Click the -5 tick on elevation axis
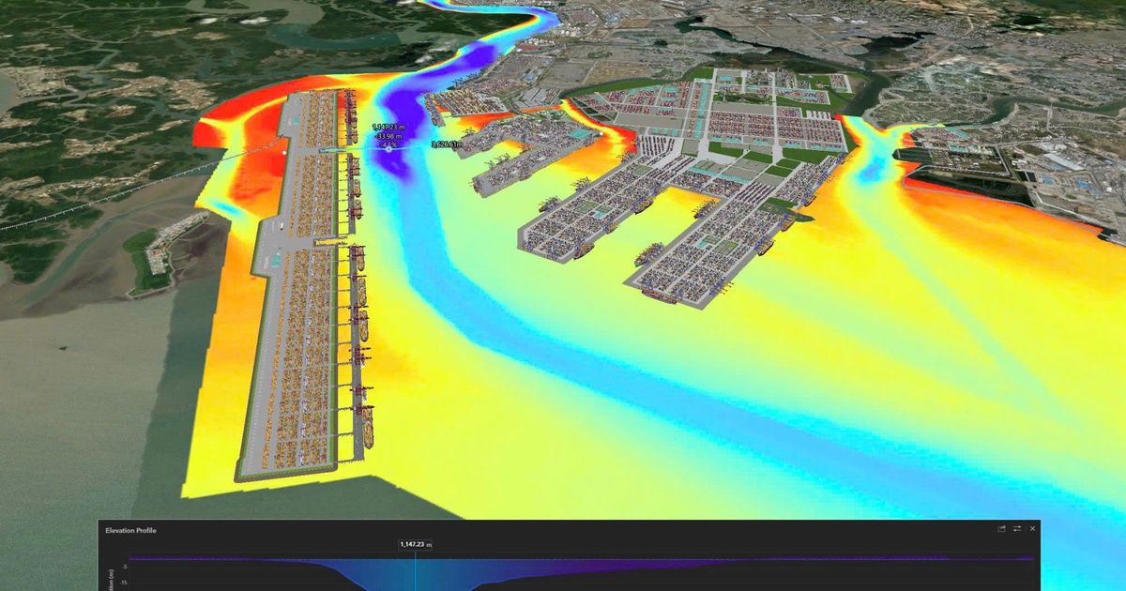1126x591 pixels. (124, 566)
